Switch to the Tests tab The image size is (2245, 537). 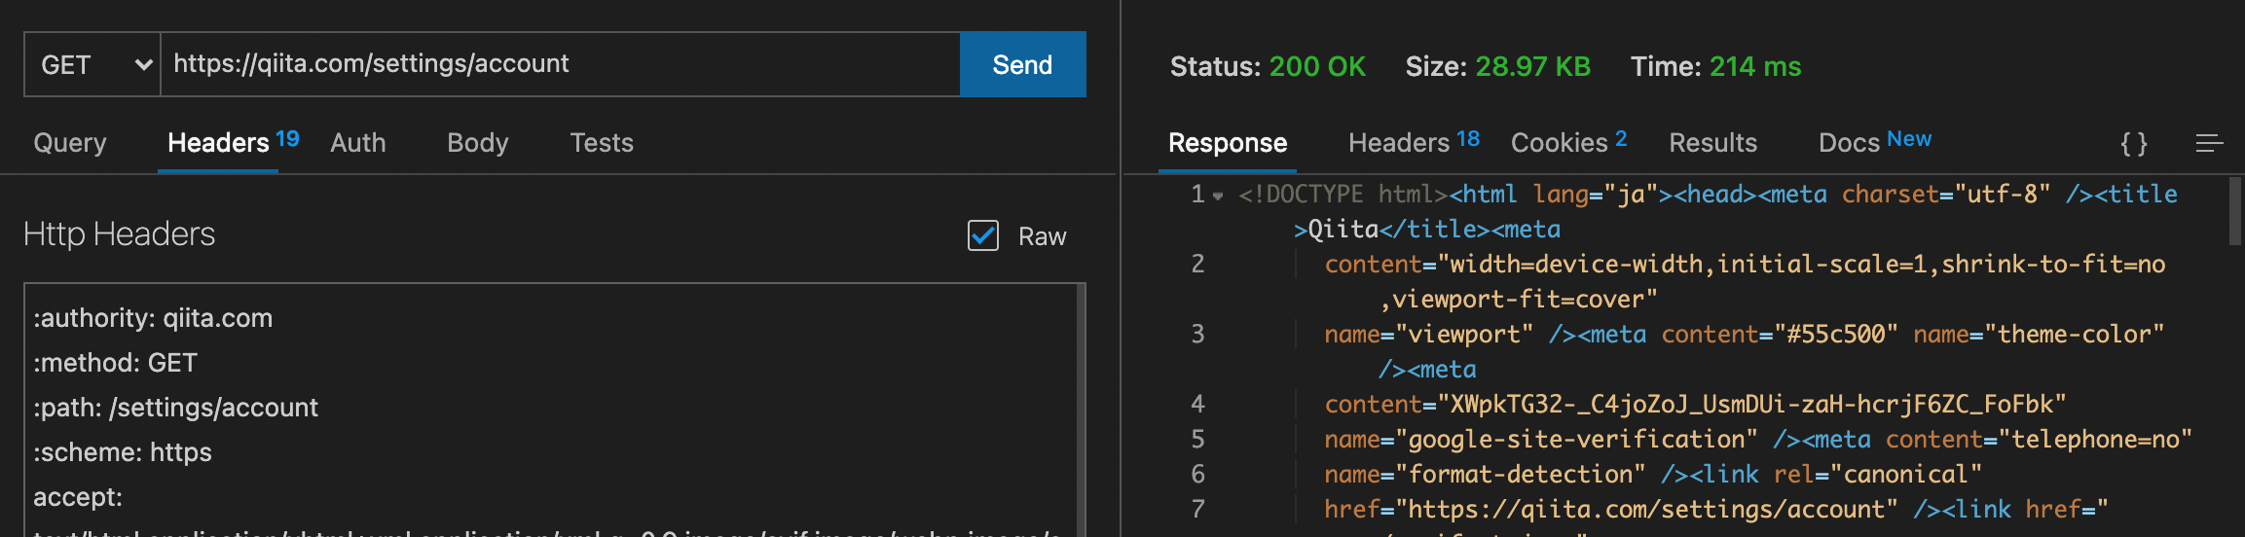pyautogui.click(x=602, y=143)
